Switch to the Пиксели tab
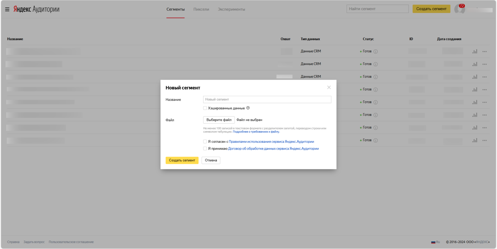This screenshot has height=249, width=497. (x=201, y=9)
